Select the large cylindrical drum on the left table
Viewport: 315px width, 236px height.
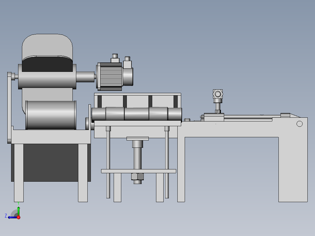[51, 115]
